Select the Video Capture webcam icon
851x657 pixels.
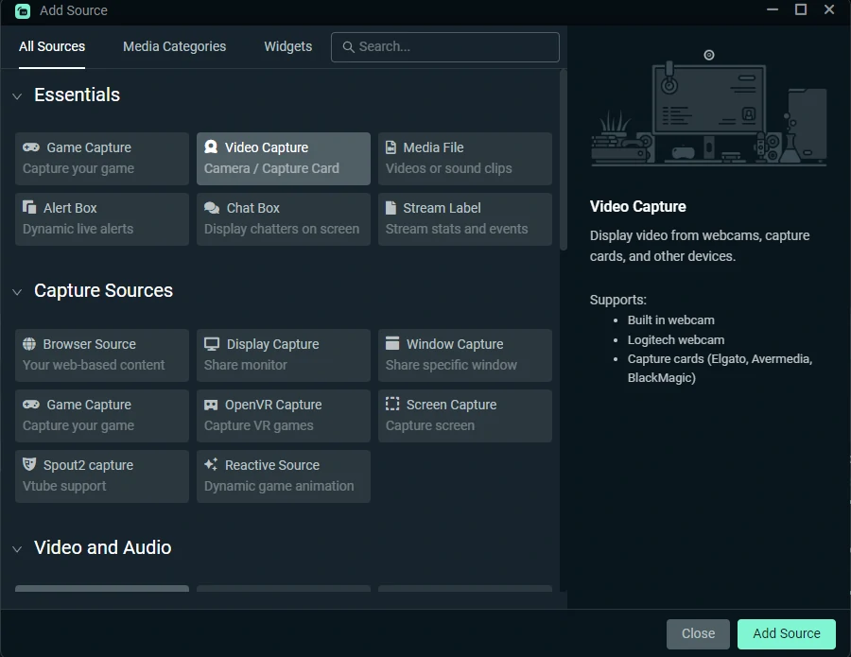tap(211, 147)
